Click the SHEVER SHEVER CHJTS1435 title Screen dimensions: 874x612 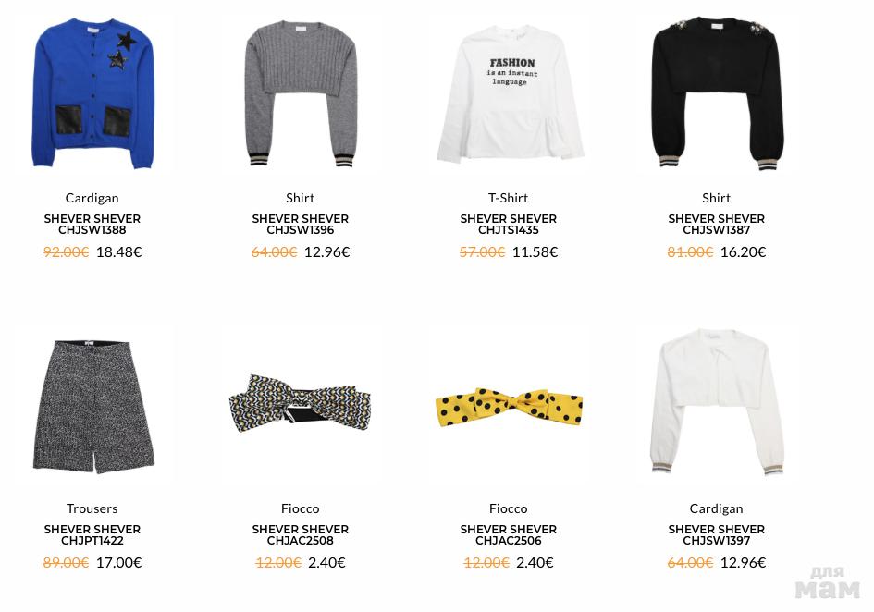[509, 224]
